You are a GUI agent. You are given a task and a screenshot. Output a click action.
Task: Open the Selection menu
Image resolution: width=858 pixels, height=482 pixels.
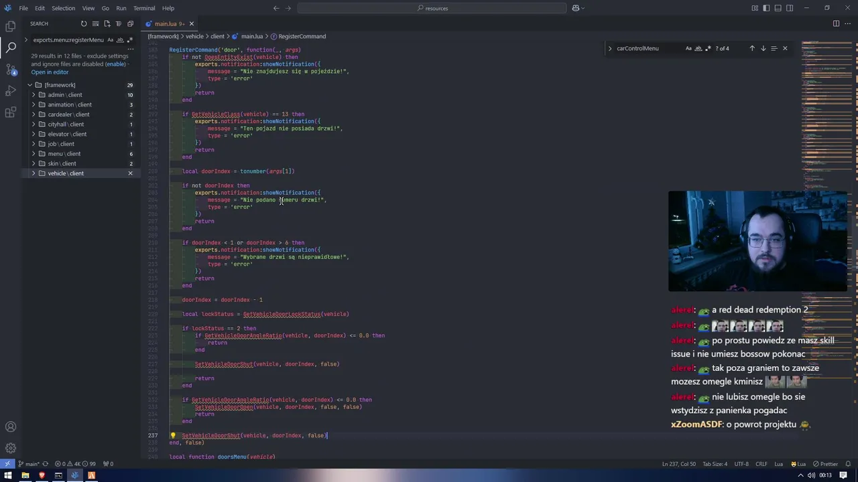[63, 8]
